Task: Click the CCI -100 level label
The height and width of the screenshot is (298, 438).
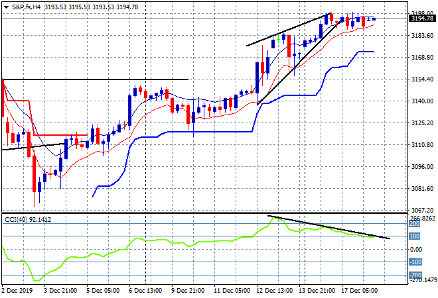Action: click(x=415, y=262)
